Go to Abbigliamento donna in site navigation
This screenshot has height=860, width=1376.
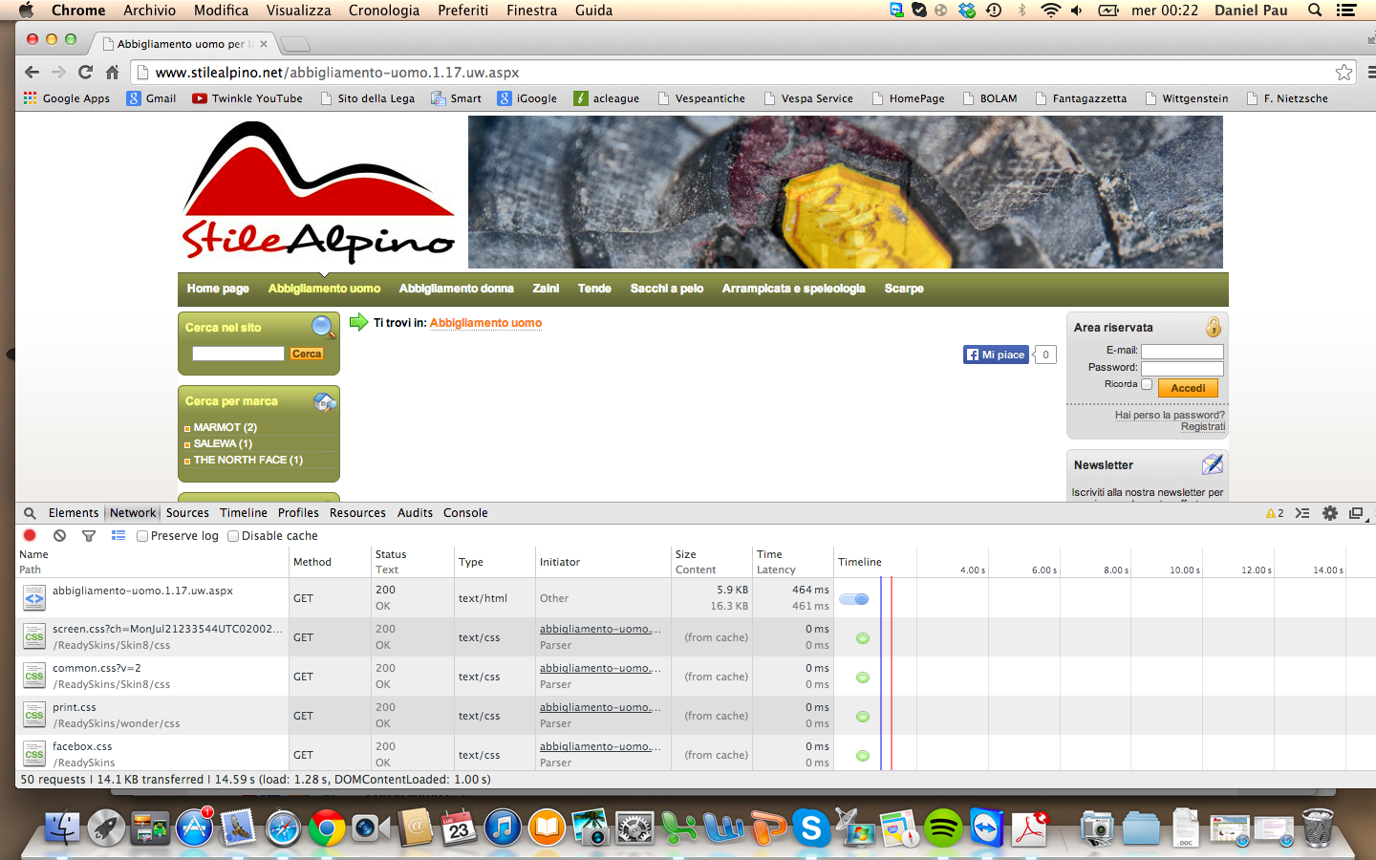point(457,289)
